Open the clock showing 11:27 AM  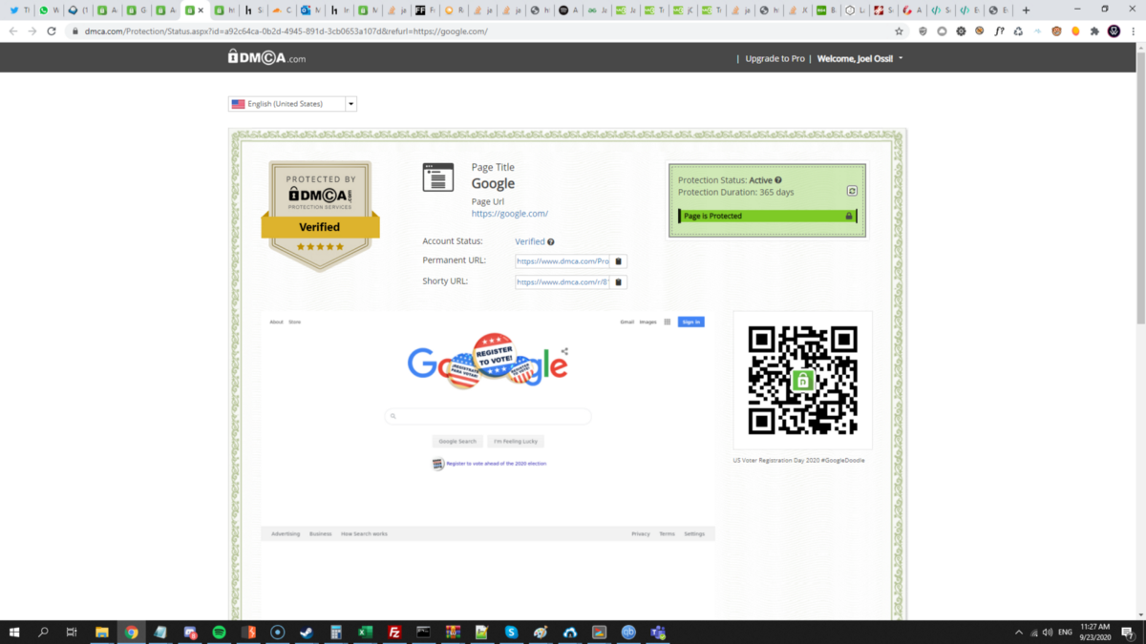click(x=1095, y=632)
